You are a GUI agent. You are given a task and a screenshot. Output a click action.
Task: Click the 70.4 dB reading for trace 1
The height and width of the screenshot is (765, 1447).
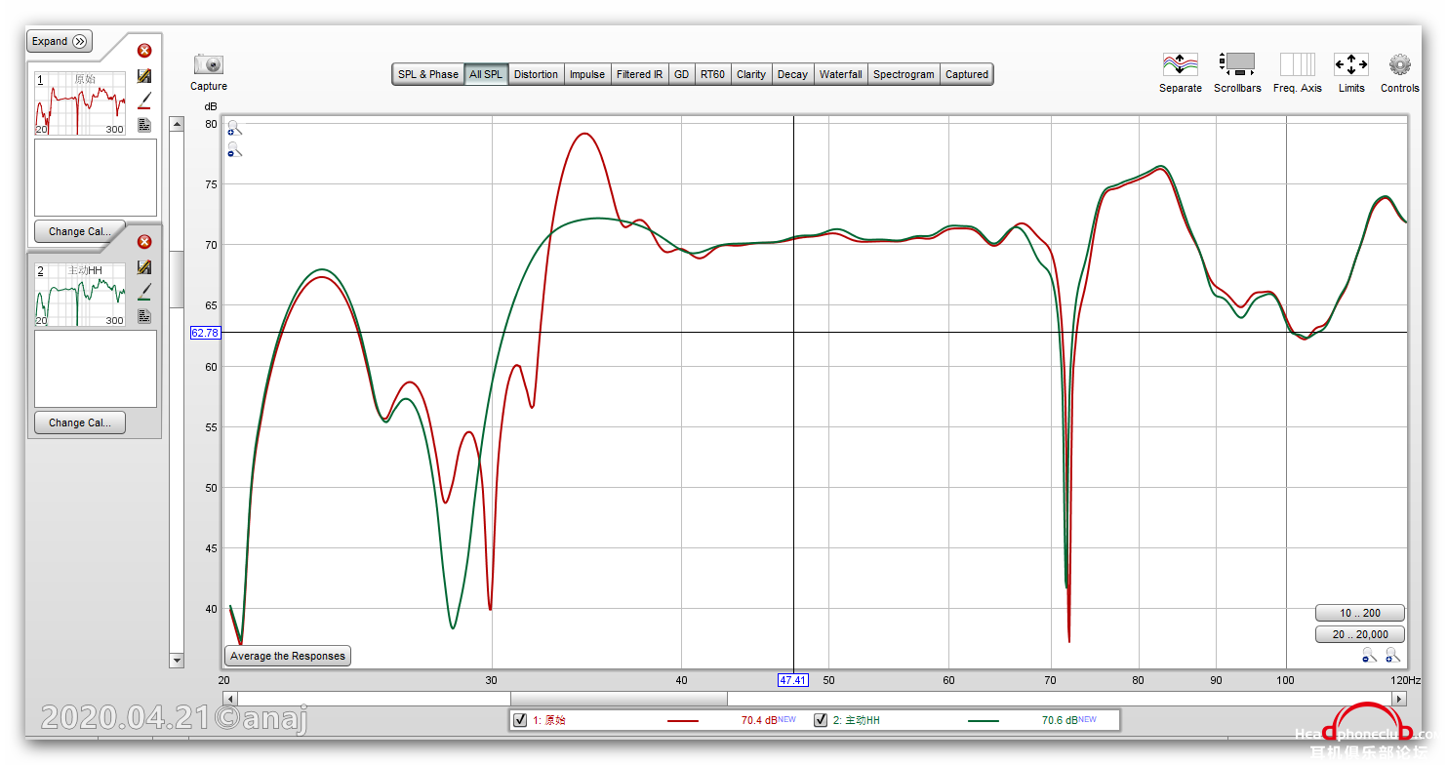point(759,720)
